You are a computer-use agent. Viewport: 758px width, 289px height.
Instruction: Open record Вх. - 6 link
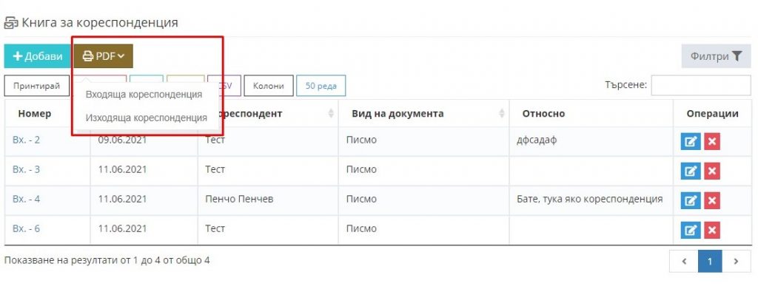point(26,228)
